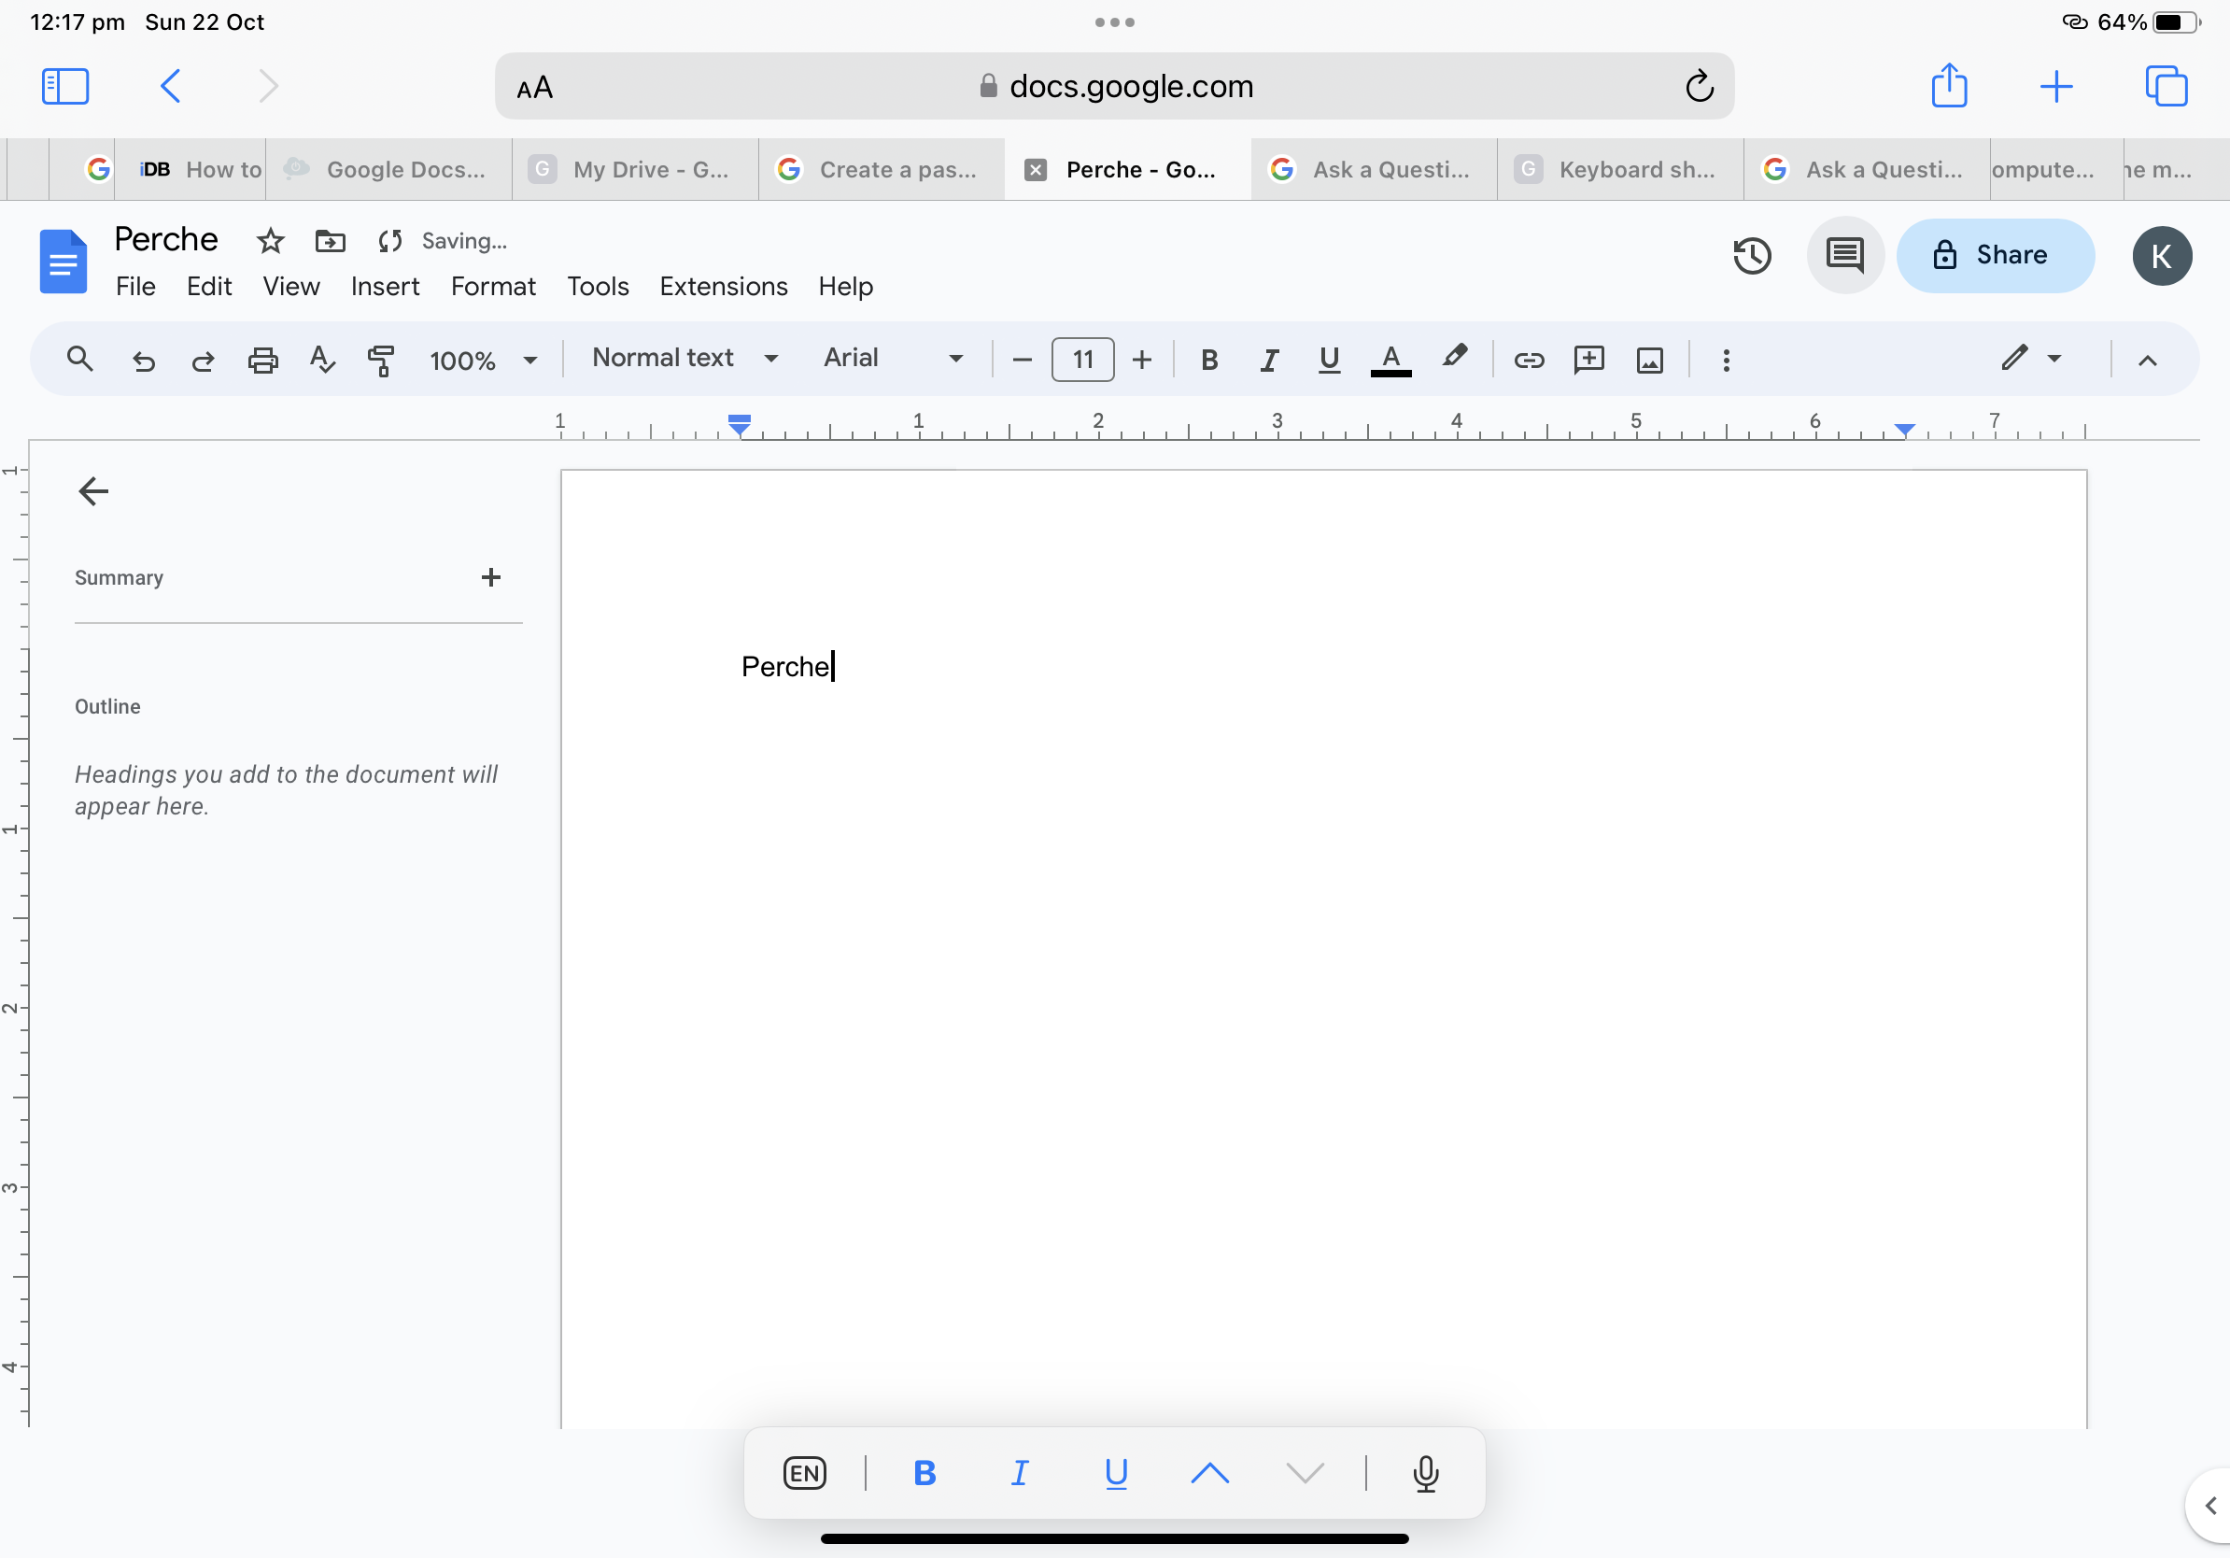Click the font size input field
The width and height of the screenshot is (2230, 1558).
1082,361
